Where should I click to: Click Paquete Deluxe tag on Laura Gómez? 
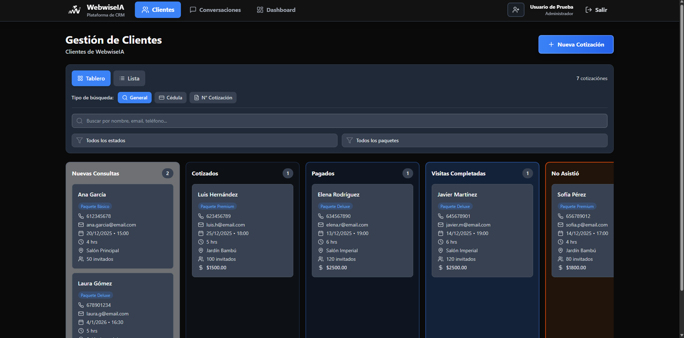[95, 295]
